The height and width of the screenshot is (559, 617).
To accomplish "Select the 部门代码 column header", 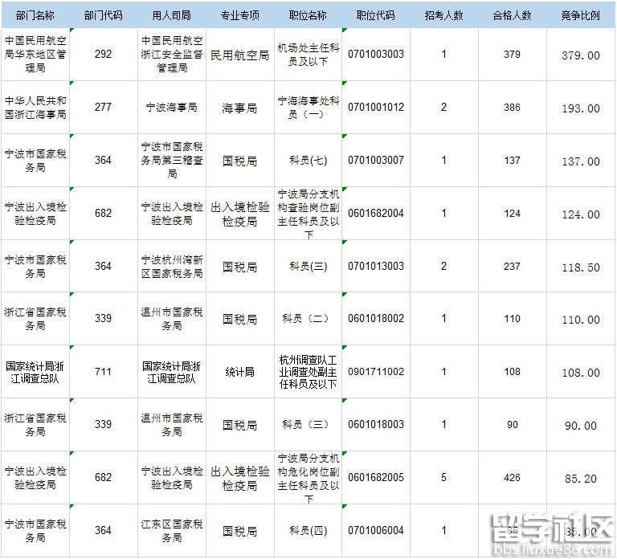I will click(103, 15).
